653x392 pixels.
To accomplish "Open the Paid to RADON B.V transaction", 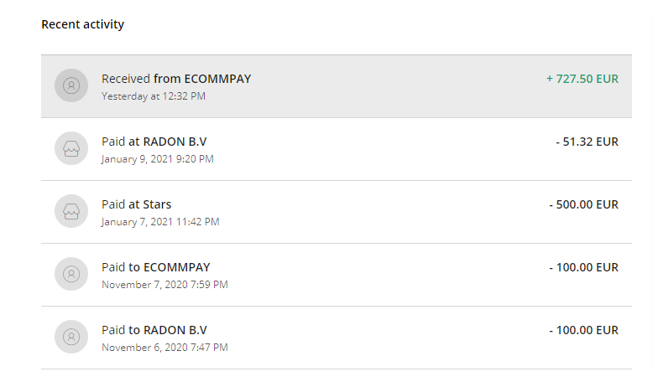I will pyautogui.click(x=337, y=338).
